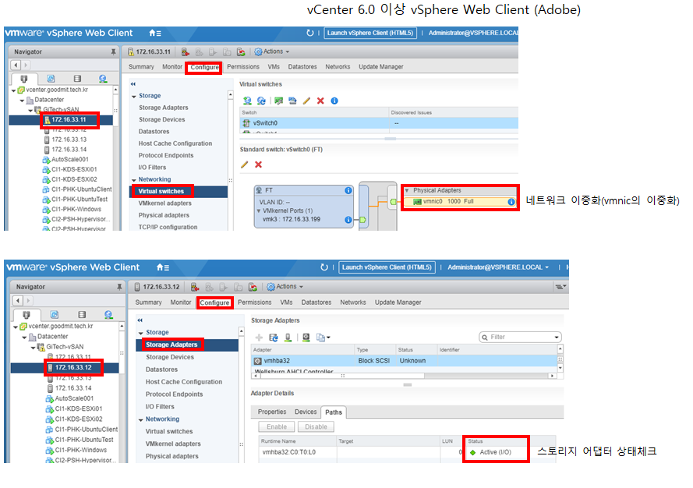Open copy/export dropdown in Storage Adapters toolbar

[x=323, y=338]
